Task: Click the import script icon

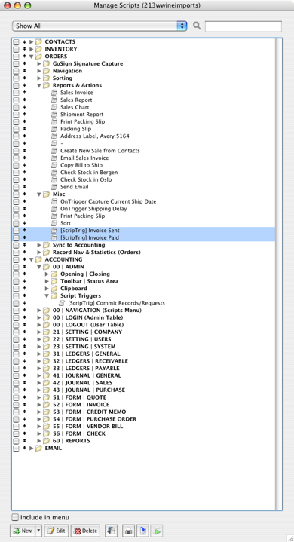Action: click(142, 530)
